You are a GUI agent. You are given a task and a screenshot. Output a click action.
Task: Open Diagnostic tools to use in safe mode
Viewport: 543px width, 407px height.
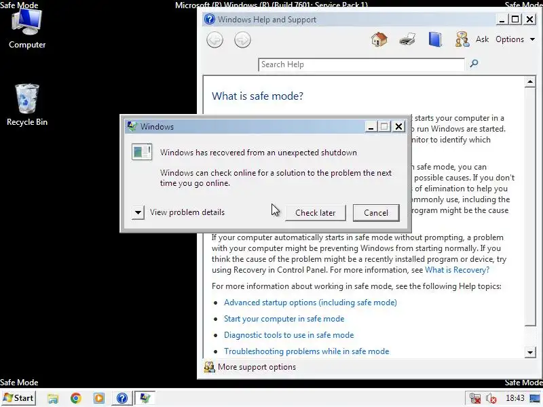click(289, 335)
